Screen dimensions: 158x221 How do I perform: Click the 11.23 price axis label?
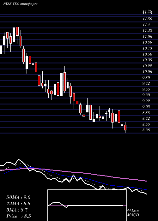[147, 31]
